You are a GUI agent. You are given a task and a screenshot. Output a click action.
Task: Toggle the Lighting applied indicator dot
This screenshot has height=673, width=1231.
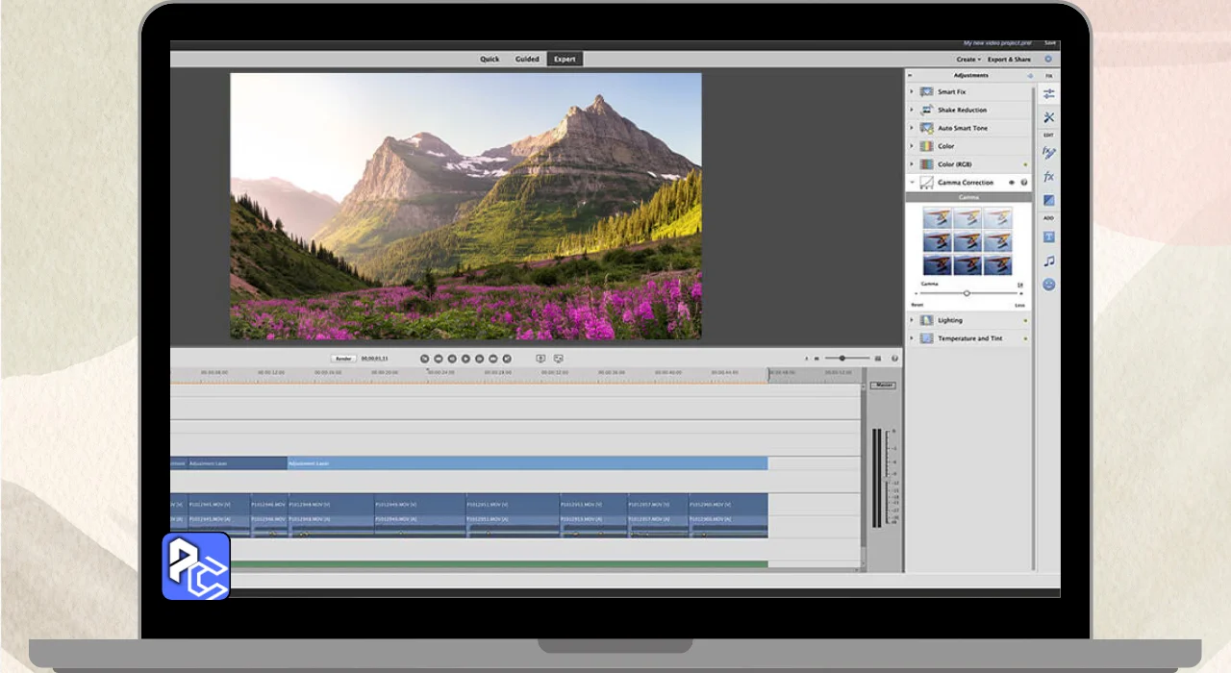[x=1025, y=320]
